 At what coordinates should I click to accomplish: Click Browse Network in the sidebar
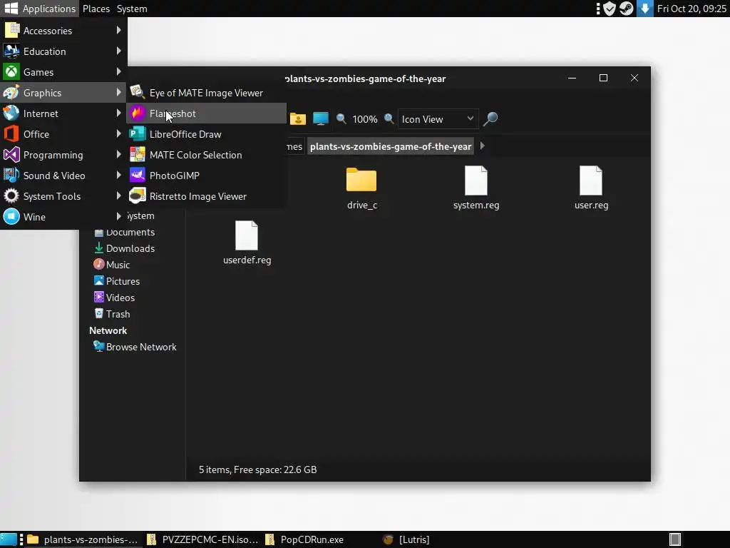(135, 347)
